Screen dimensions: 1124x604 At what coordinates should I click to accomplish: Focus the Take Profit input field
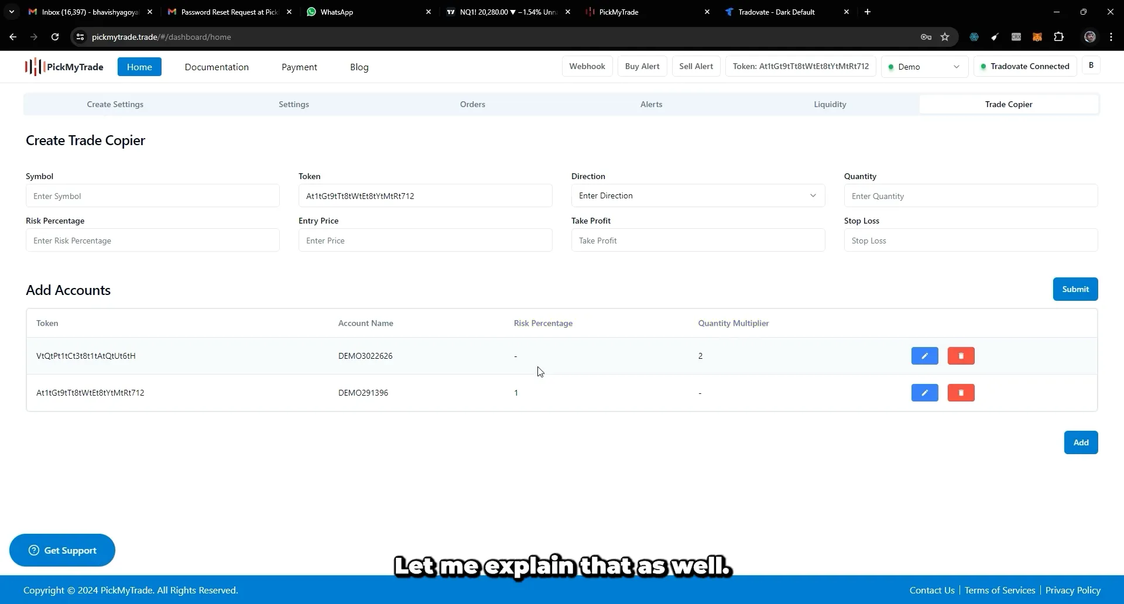pyautogui.click(x=698, y=240)
